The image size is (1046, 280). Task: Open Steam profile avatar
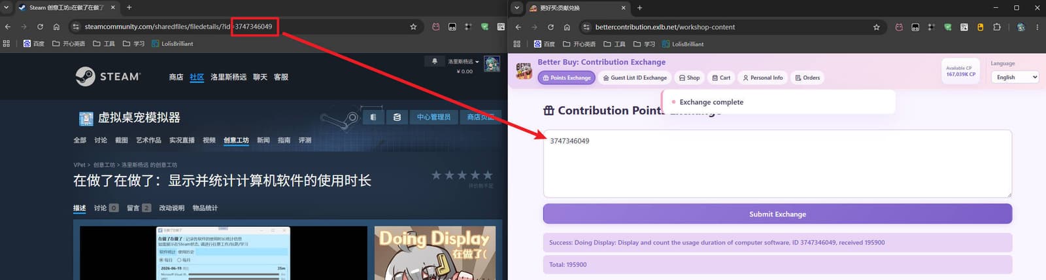[492, 65]
